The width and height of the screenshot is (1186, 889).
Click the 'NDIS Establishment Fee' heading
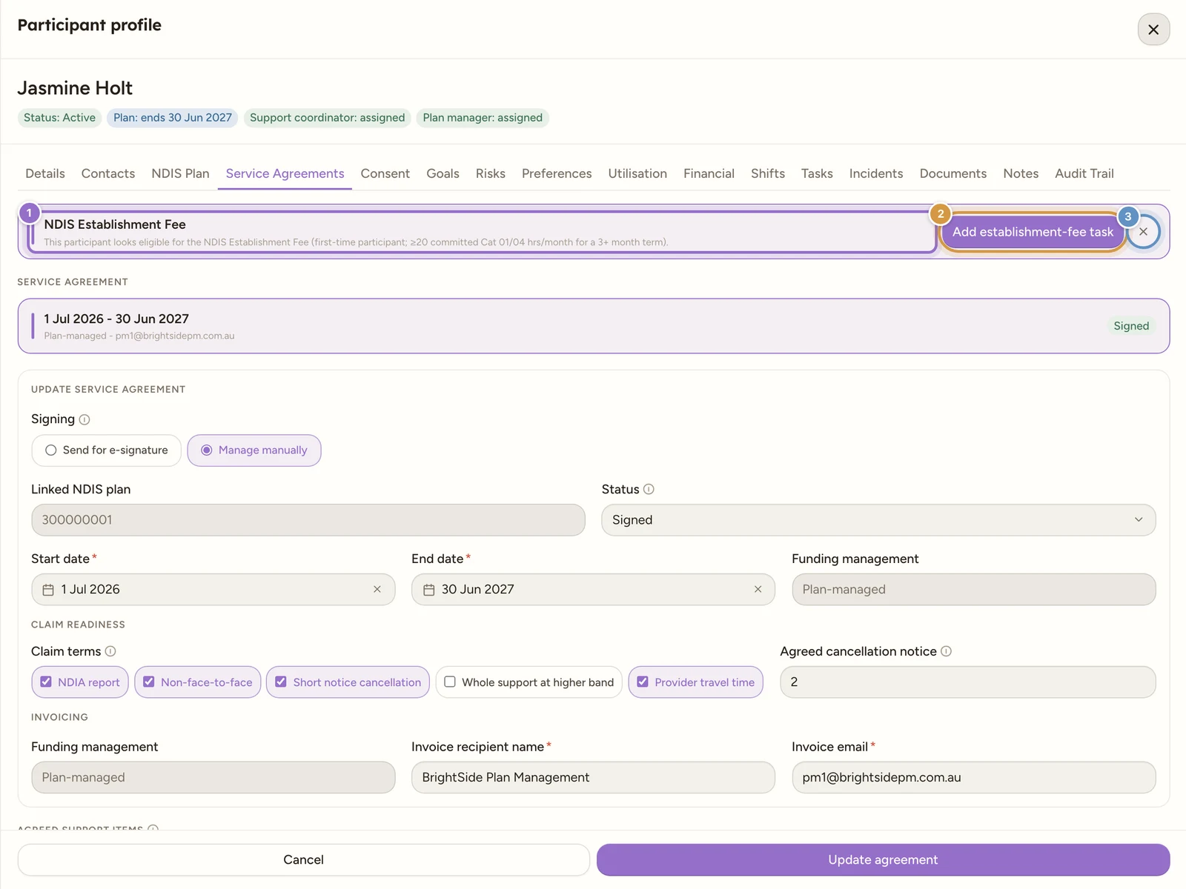[115, 224]
